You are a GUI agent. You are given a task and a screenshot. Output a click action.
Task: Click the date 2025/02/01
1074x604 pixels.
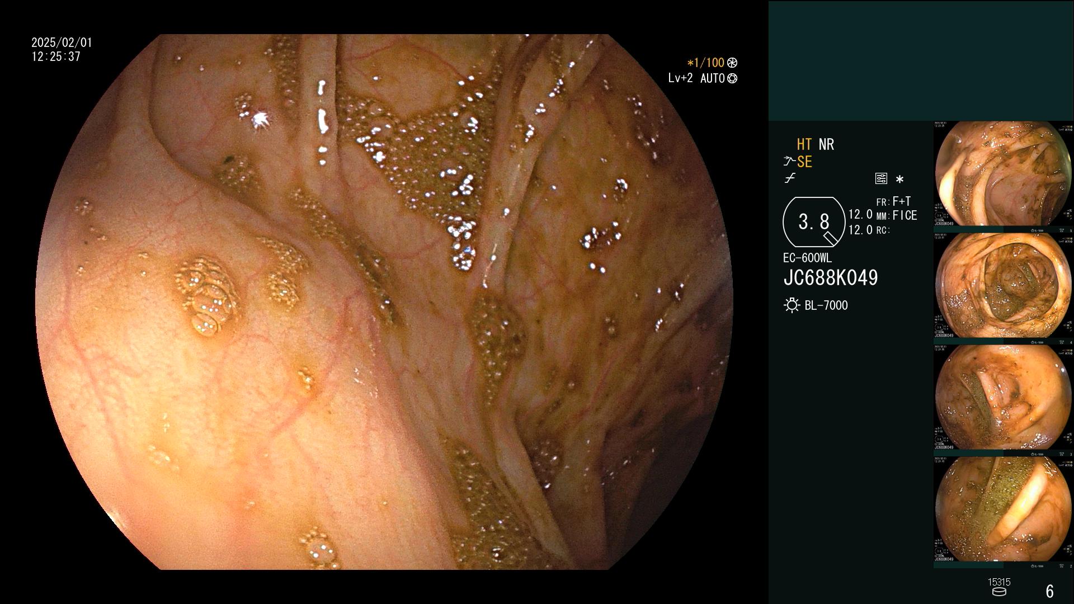pyautogui.click(x=62, y=43)
